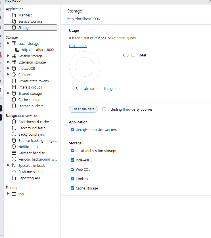Click the Back/forward cache database icon
Image resolution: width=211 pixels, height=238 pixels.
tap(14, 122)
